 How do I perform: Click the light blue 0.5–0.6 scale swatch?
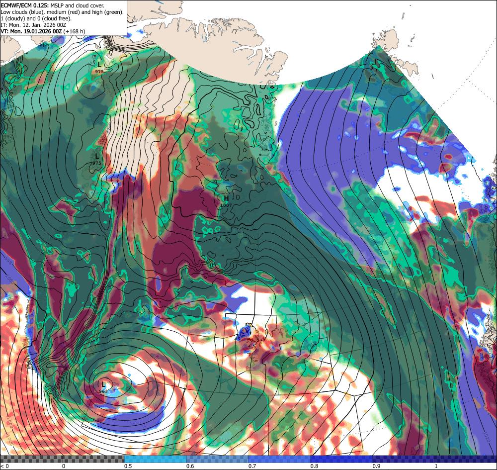click(155, 459)
